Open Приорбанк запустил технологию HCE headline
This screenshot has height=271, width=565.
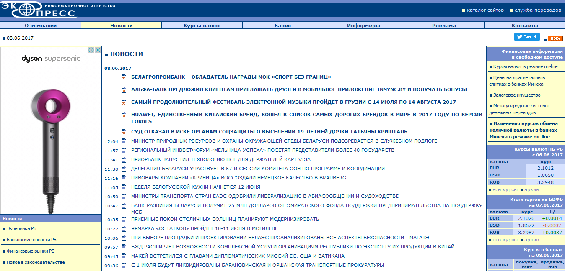[221, 159]
